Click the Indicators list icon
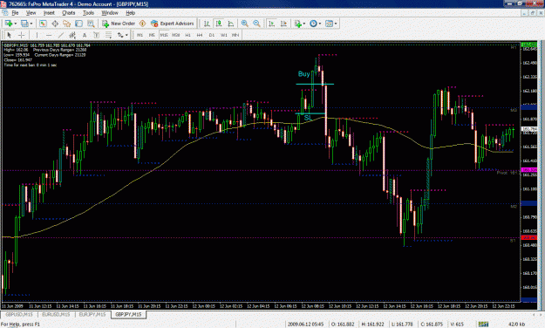Image resolution: width=545 pixels, height=328 pixels. (297, 24)
